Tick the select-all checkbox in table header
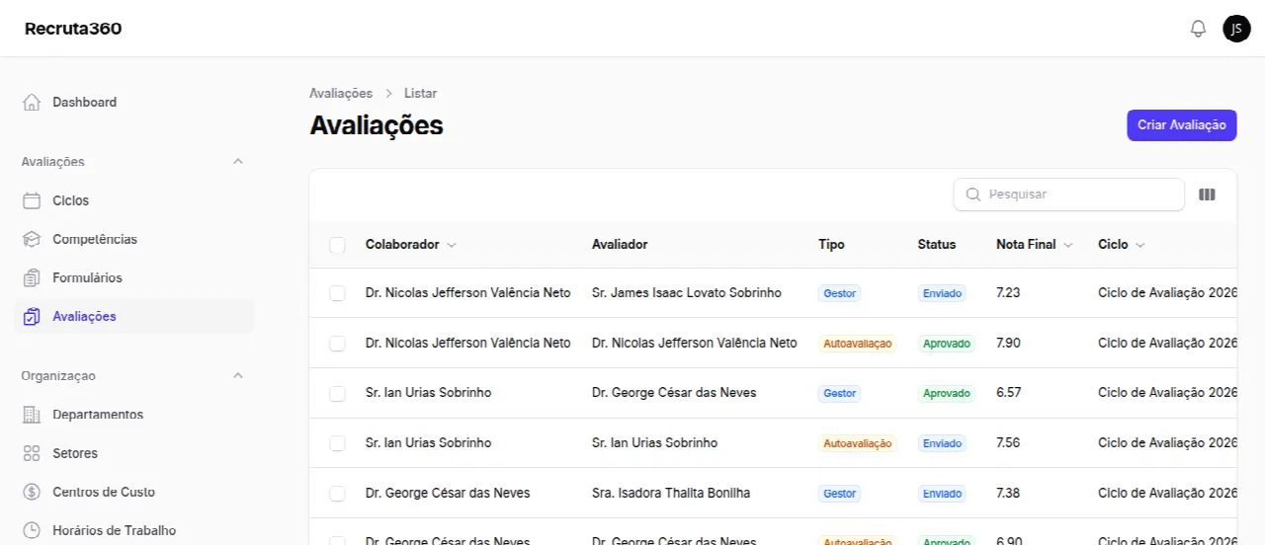1265x545 pixels. click(x=337, y=245)
